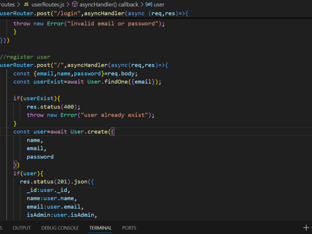
Task: Click the password property inside User.create
Action: click(40, 157)
